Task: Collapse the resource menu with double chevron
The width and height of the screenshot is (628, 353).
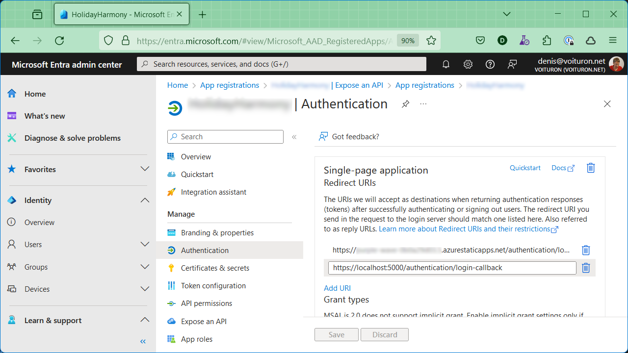Action: pos(294,137)
